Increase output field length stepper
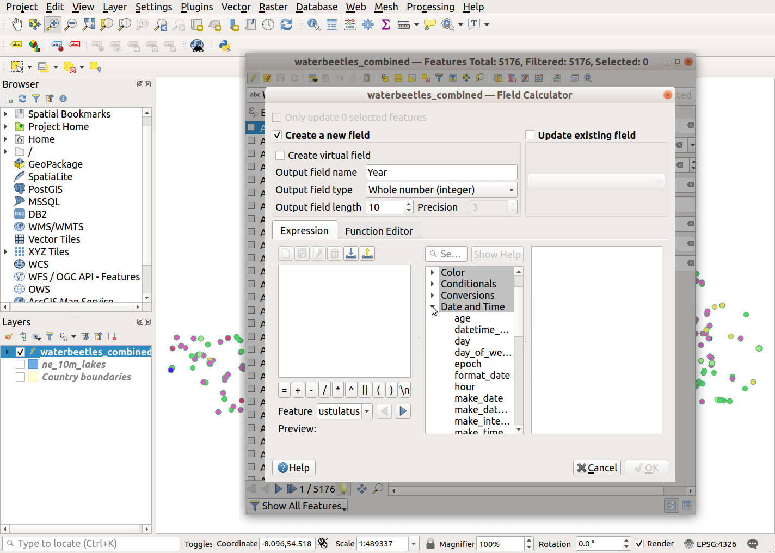 [409, 204]
